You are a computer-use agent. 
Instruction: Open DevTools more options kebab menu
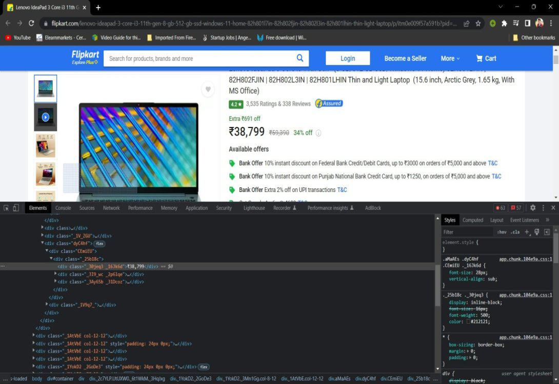click(543, 208)
